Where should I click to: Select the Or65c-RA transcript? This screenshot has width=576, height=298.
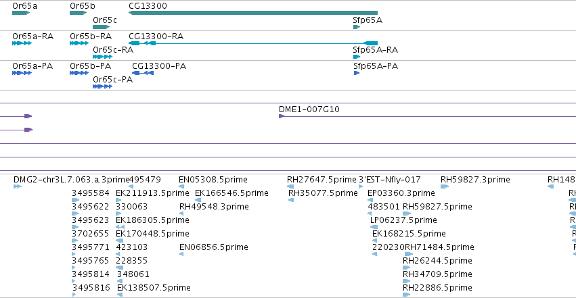point(102,57)
